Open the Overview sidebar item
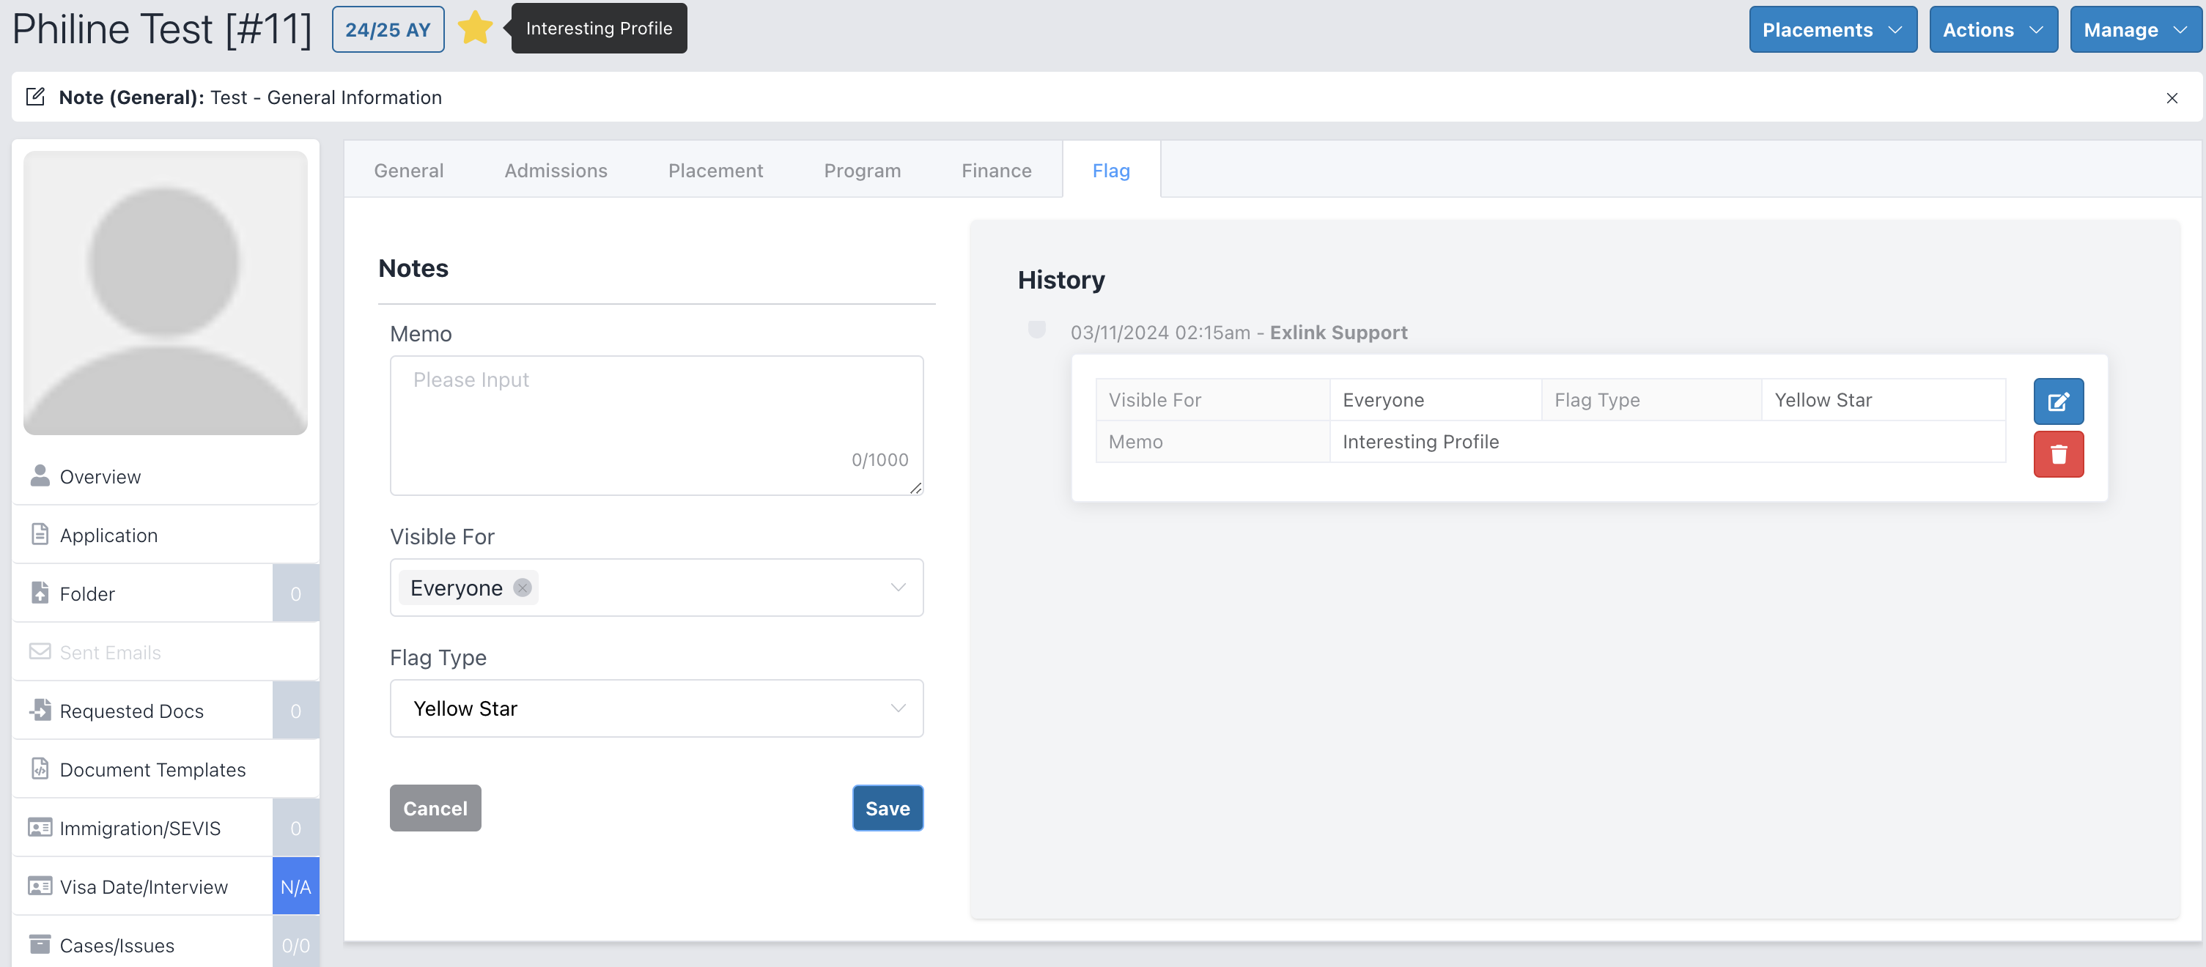 (x=166, y=475)
